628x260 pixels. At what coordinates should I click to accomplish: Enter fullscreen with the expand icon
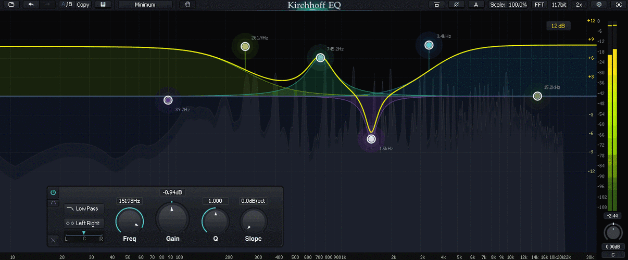(619, 5)
